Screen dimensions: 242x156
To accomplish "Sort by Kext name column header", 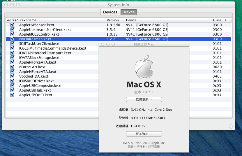I will point(62,20).
